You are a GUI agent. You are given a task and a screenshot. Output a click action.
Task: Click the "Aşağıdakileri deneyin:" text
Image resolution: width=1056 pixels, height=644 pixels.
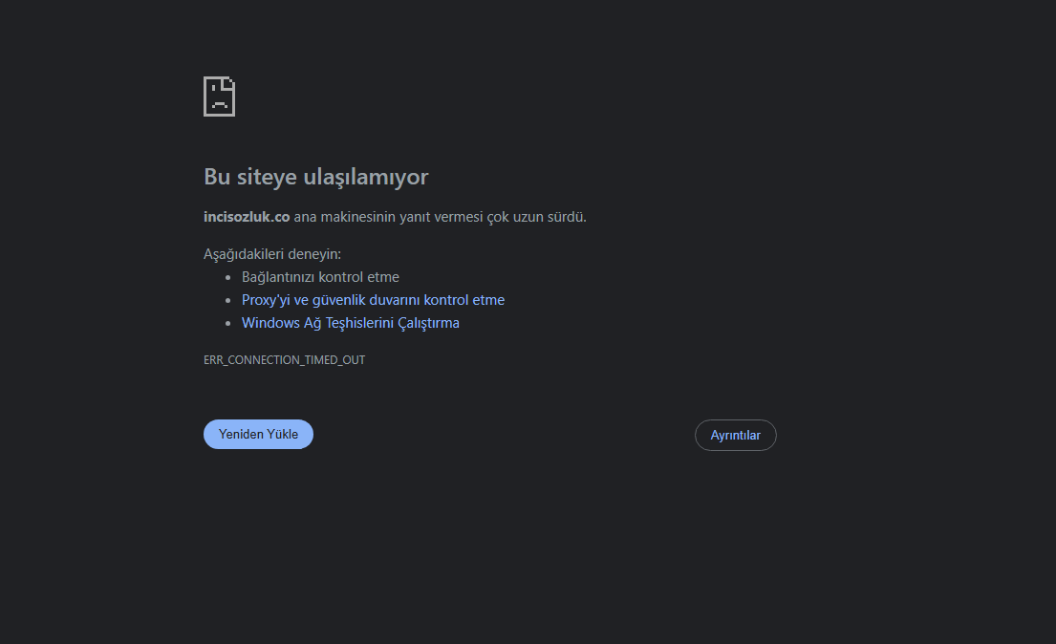point(272,254)
